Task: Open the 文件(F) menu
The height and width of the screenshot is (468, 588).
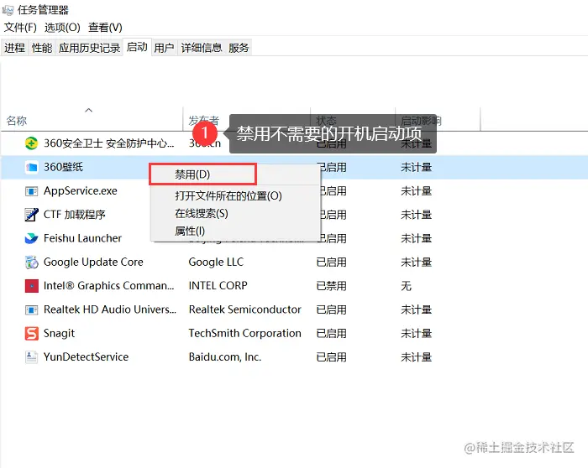Action: tap(20, 28)
